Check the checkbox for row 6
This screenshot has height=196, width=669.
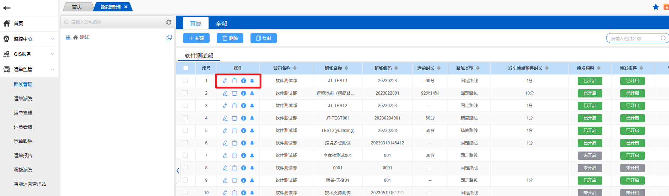(185, 143)
